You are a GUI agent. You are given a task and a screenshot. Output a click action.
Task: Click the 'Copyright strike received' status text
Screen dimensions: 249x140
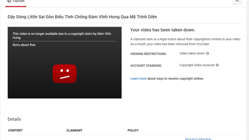tap(197, 65)
